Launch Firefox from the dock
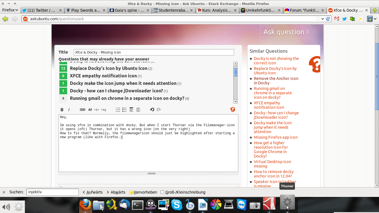 pos(85,205)
